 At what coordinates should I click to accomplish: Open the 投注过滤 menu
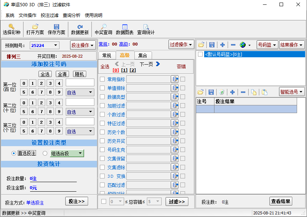point(50,15)
